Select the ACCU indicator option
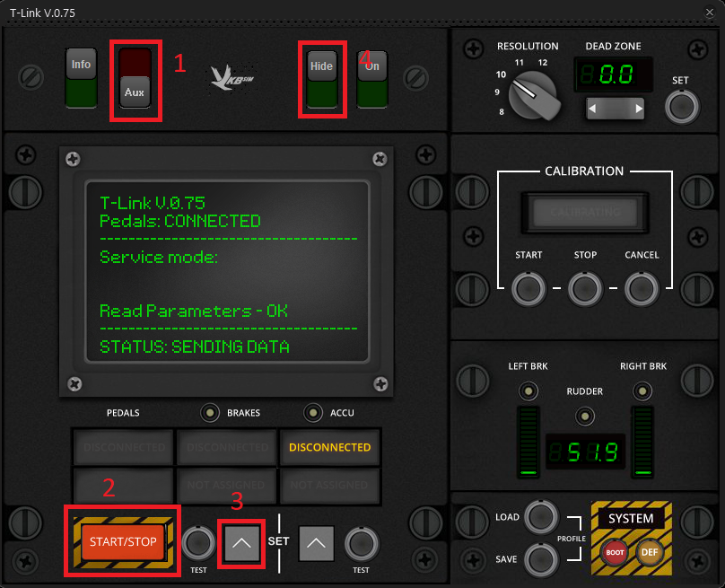Image resolution: width=725 pixels, height=588 pixels. pyautogui.click(x=312, y=413)
